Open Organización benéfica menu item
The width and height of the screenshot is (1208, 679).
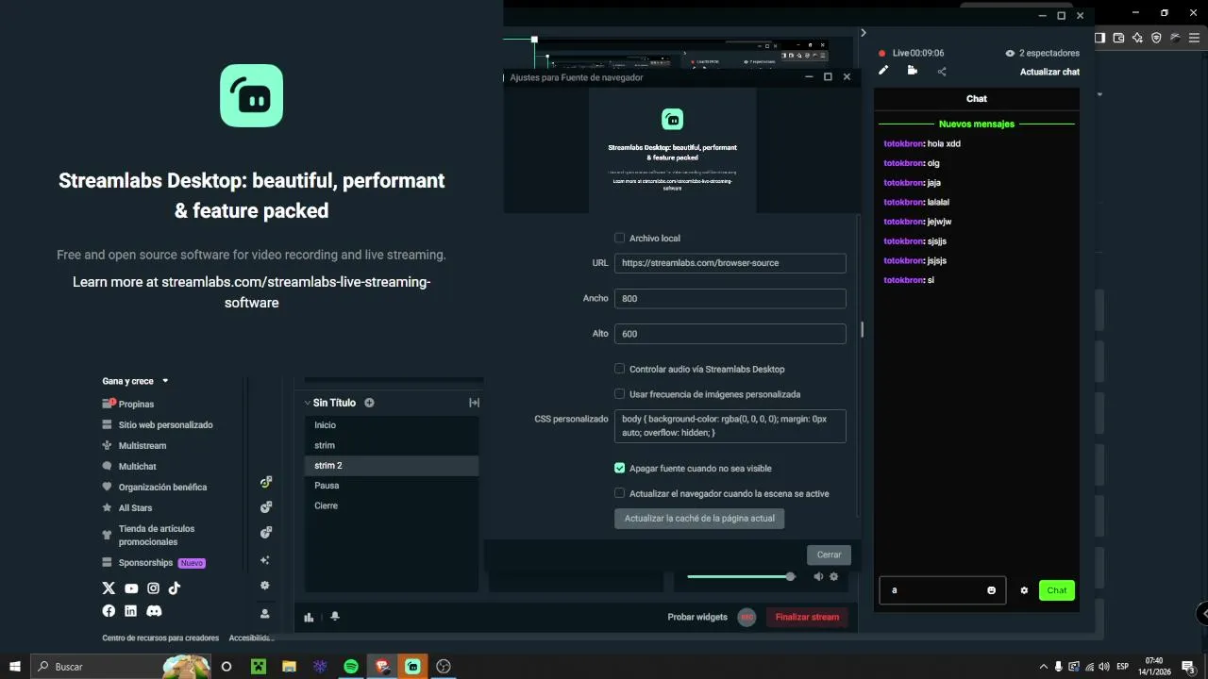coord(154,488)
